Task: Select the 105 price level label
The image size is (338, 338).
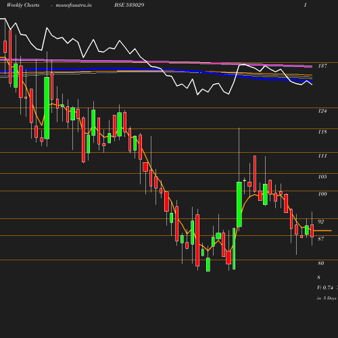Action: point(322,176)
